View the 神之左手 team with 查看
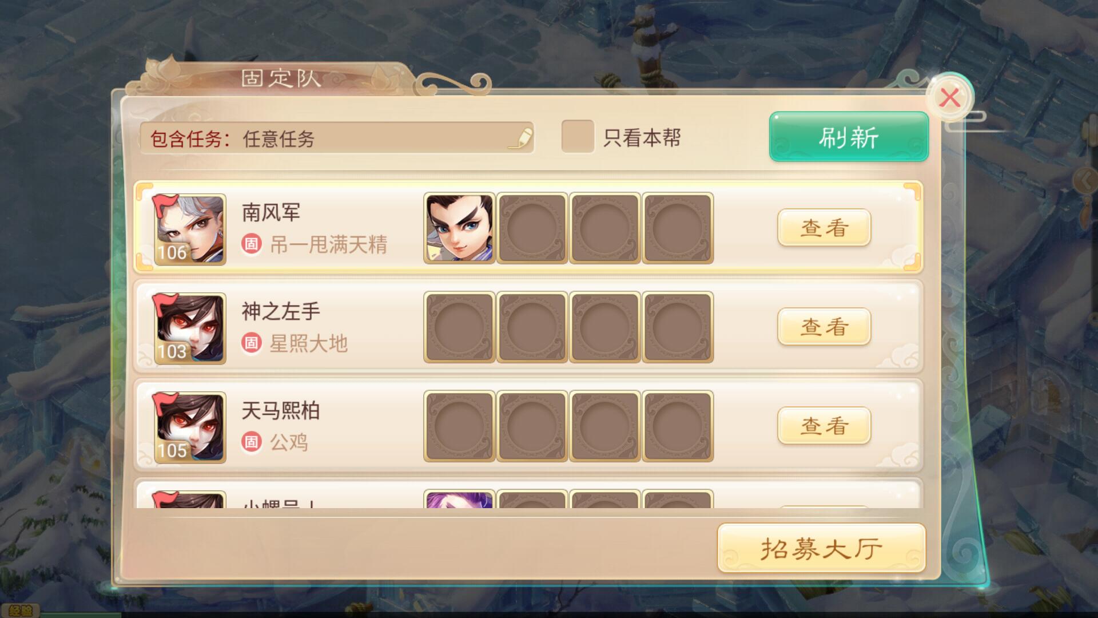Image resolution: width=1098 pixels, height=618 pixels. tap(824, 327)
